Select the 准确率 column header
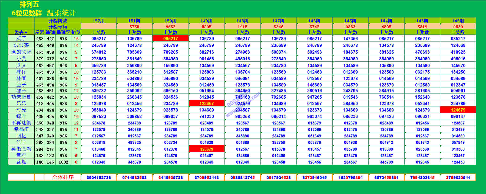The height and width of the screenshot is (194, 486). point(63,32)
